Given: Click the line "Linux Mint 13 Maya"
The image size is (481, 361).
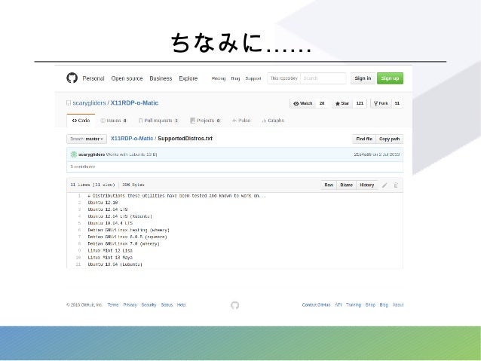Looking at the screenshot, I should coord(110,257).
